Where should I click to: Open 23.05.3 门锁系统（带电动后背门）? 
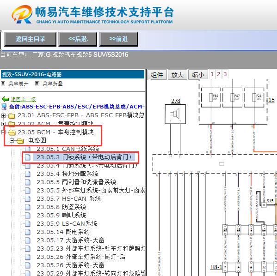[x=84, y=157]
